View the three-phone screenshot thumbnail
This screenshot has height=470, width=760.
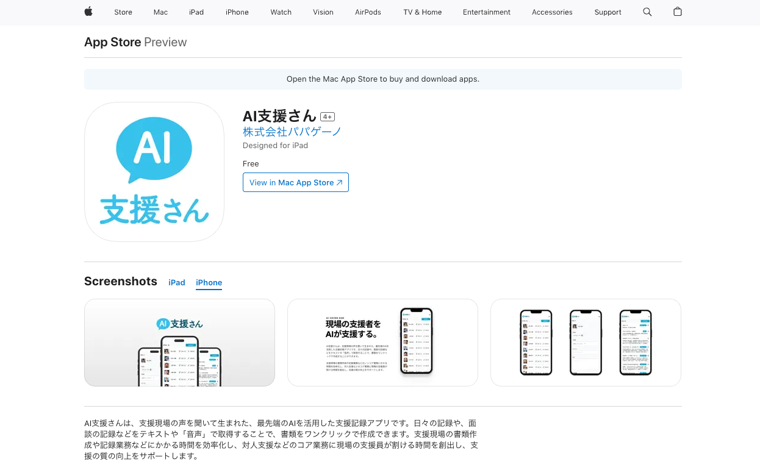[x=586, y=343]
